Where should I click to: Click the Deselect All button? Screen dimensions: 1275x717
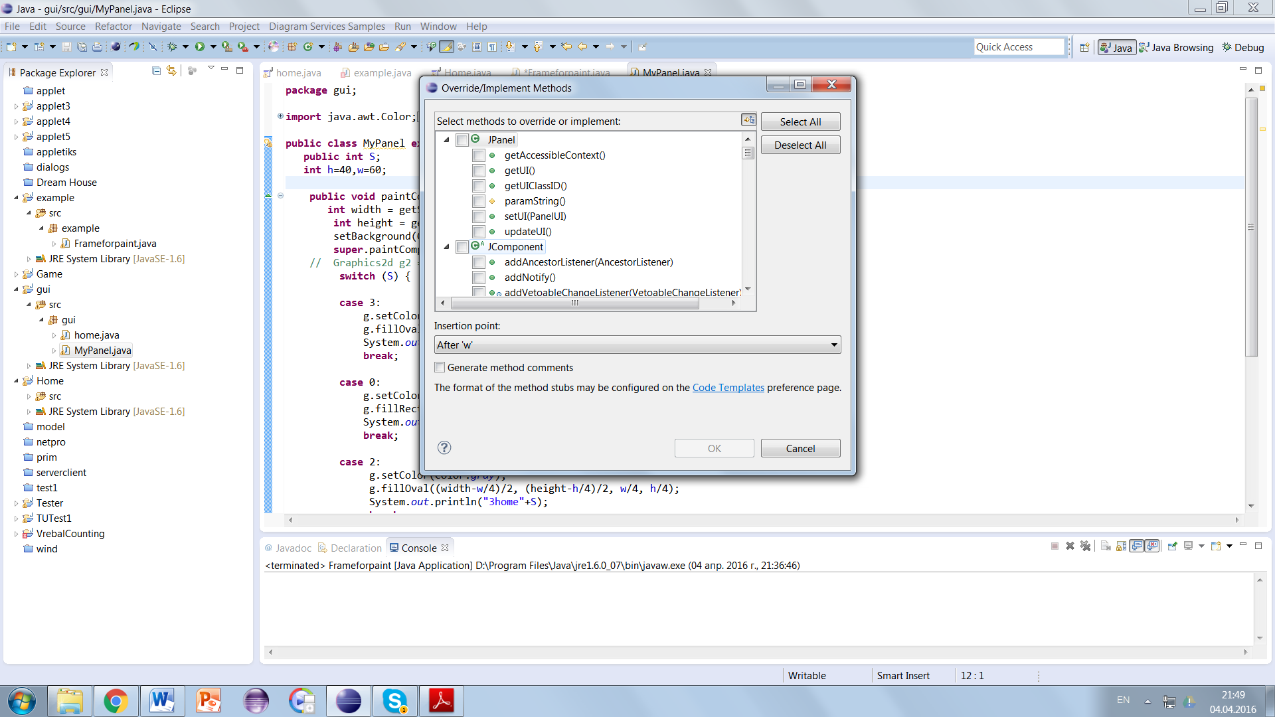coord(800,145)
